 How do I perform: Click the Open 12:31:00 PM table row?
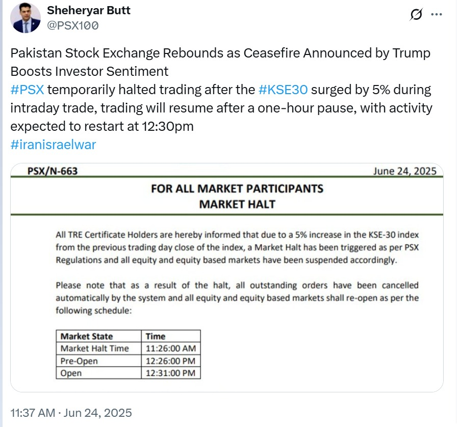[x=128, y=373]
